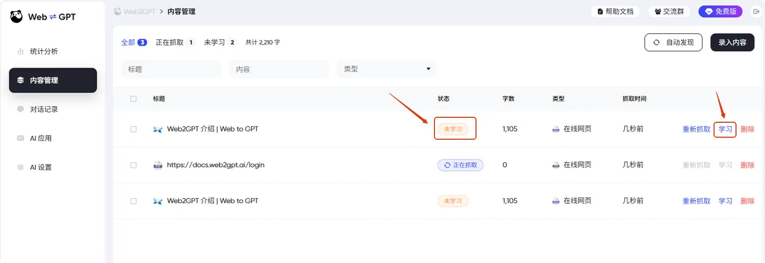The image size is (765, 263).
Task: Click the 共计 2,210 字 total text
Action: pyautogui.click(x=263, y=42)
